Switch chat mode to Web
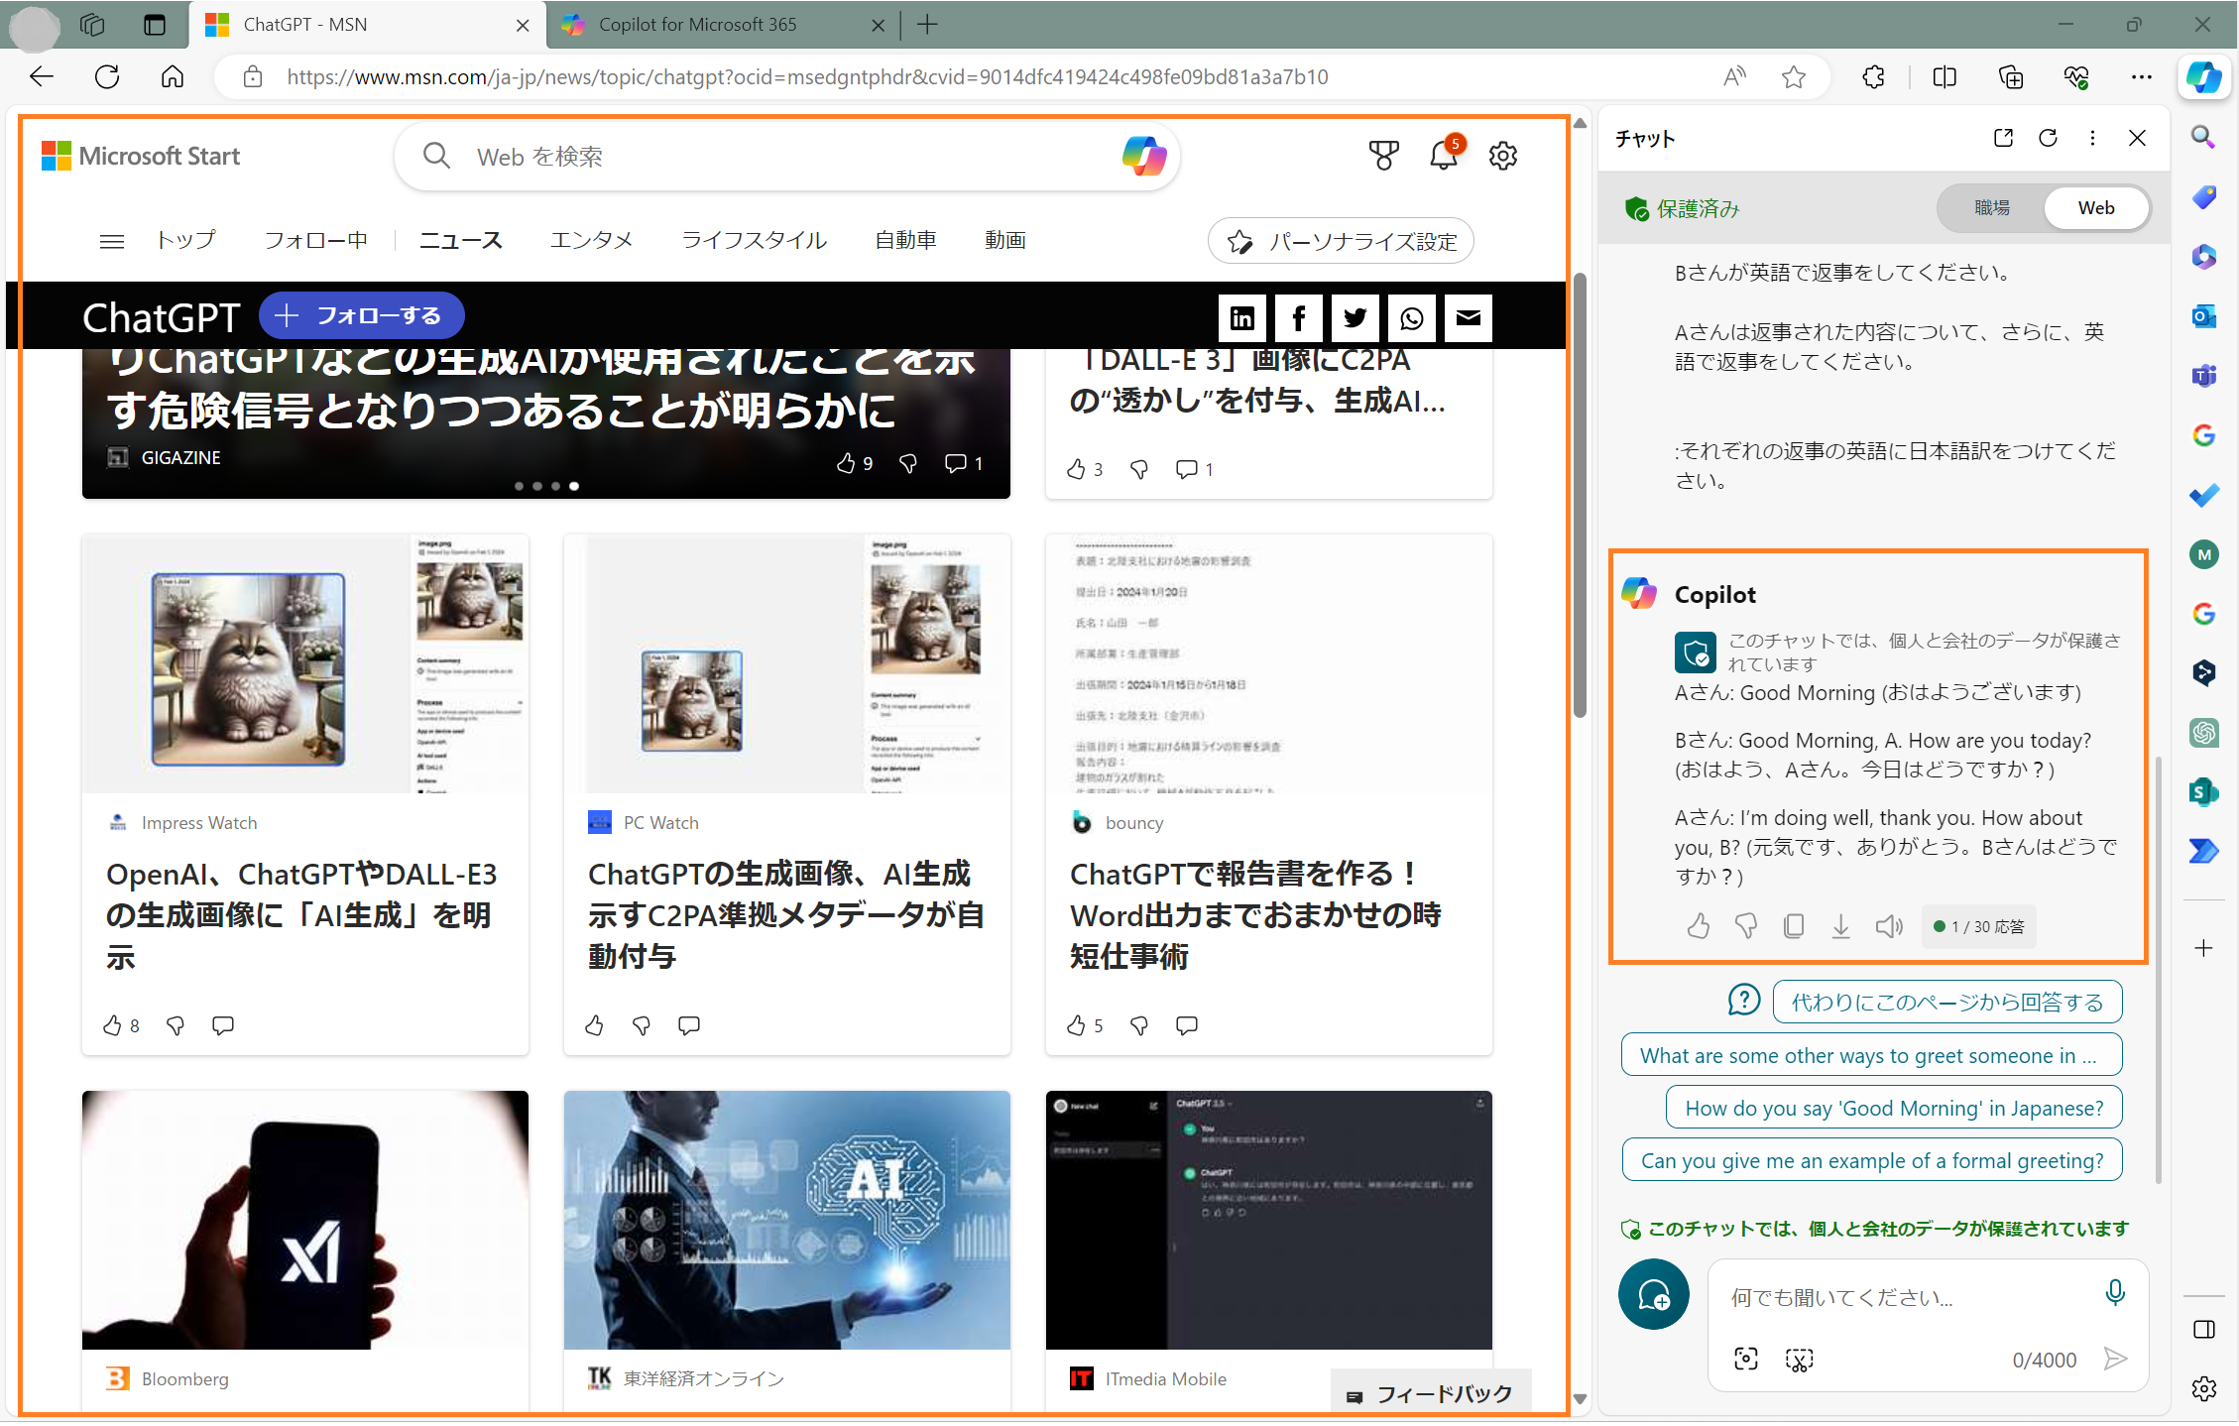This screenshot has width=2239, height=1426. pos(2096,208)
